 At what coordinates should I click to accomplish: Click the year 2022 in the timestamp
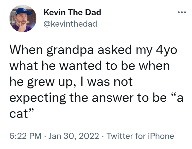(x=89, y=136)
